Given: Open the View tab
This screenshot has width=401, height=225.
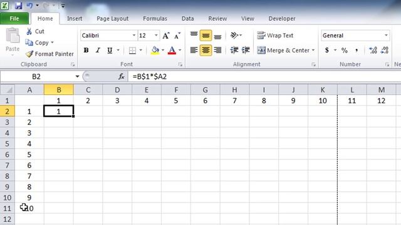Looking at the screenshot, I should click(248, 19).
